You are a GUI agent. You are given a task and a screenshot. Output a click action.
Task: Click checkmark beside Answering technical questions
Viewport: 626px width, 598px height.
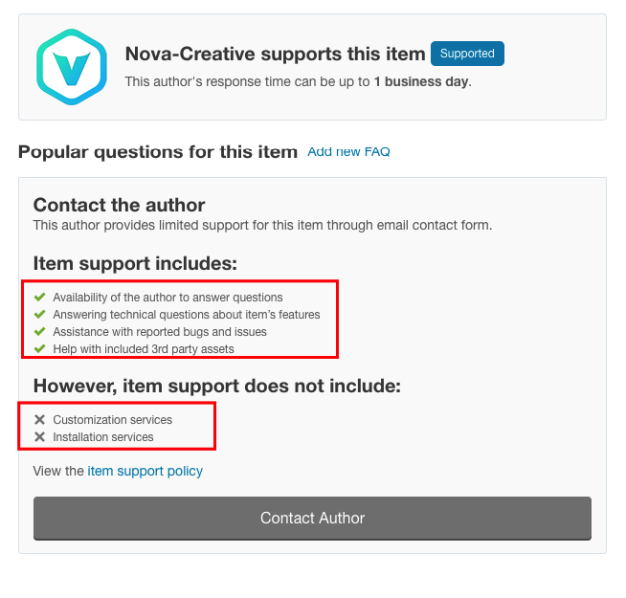(x=39, y=314)
